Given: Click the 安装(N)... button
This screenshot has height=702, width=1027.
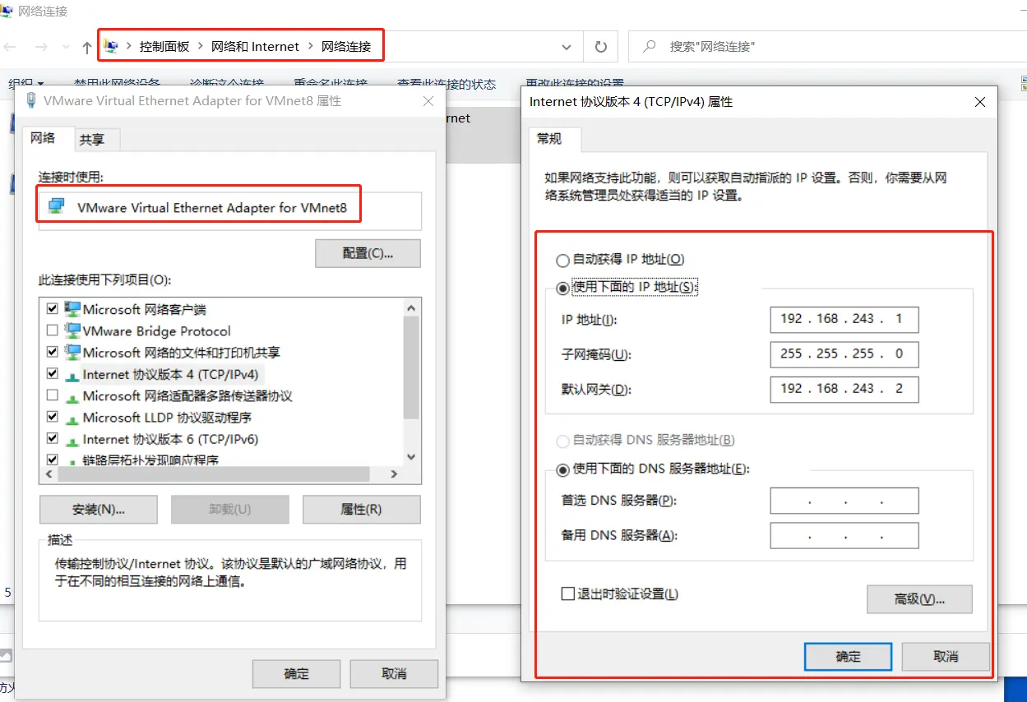Looking at the screenshot, I should pos(99,510).
